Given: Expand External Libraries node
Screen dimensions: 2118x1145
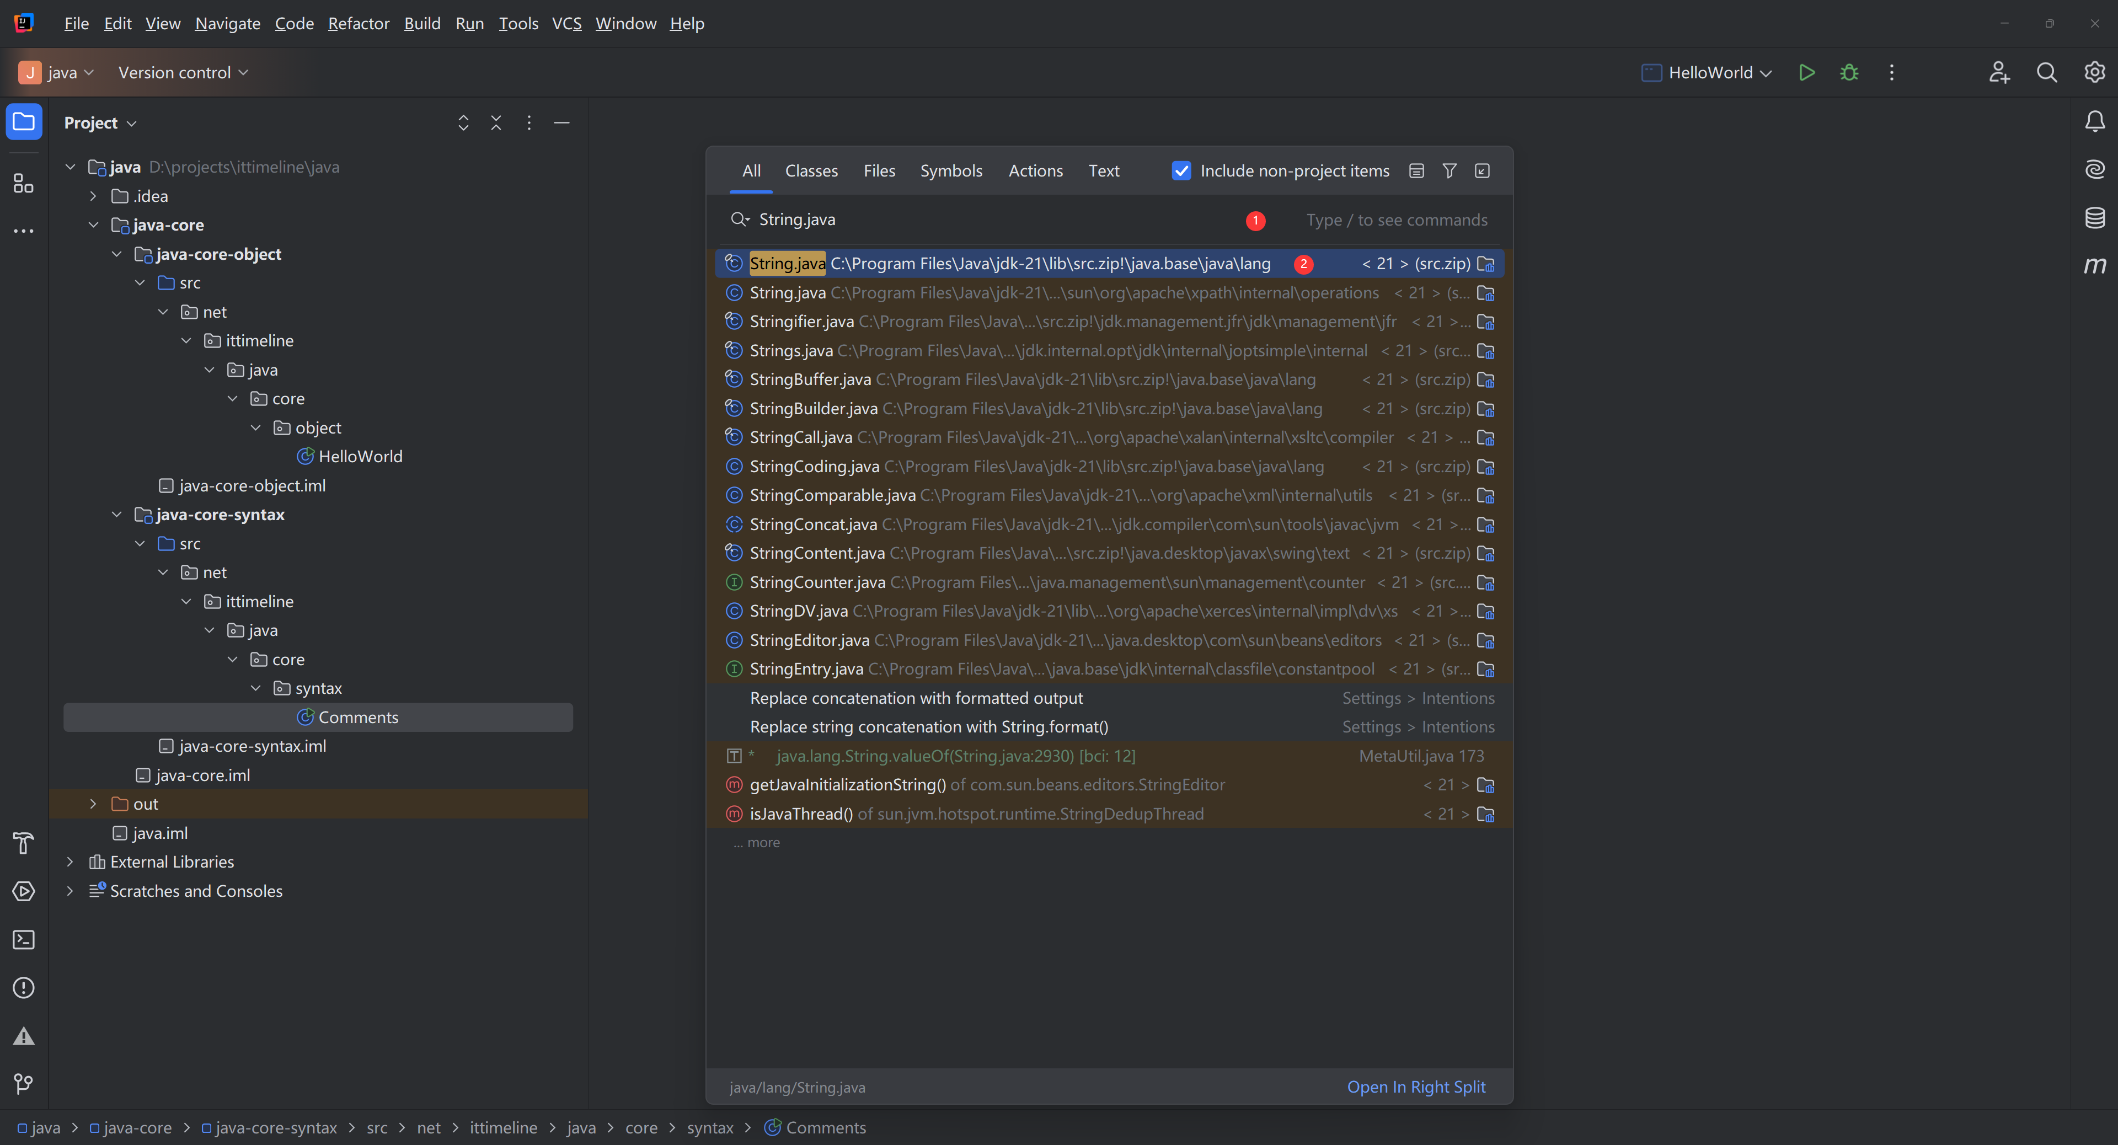Looking at the screenshot, I should (x=70, y=862).
